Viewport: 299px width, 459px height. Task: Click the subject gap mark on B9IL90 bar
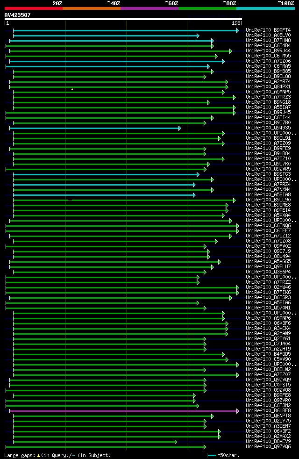(x=70, y=200)
